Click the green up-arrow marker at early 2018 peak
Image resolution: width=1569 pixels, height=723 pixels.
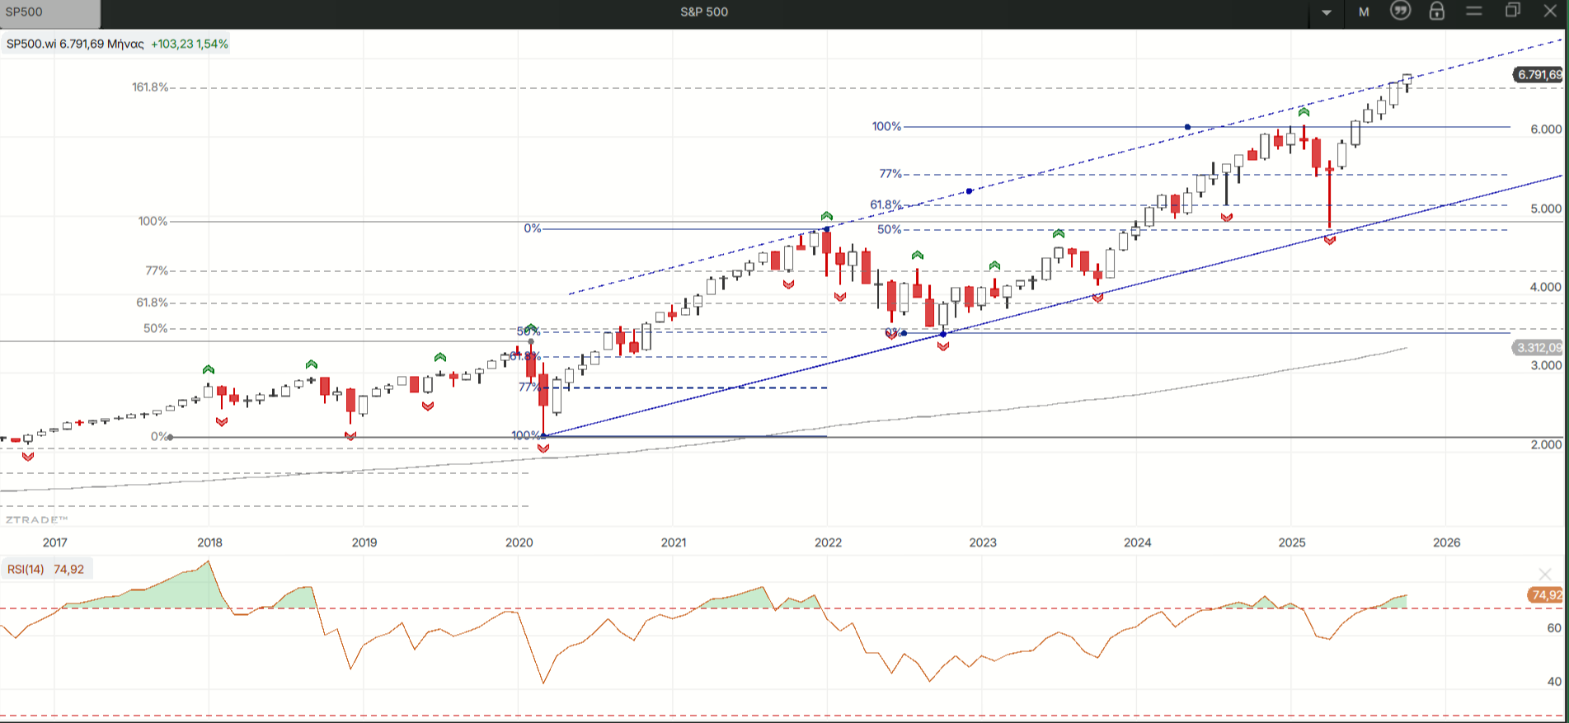[x=209, y=369]
